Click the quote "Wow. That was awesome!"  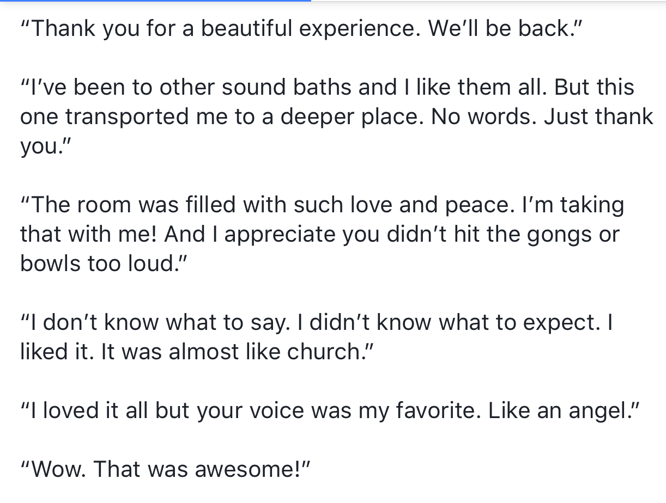coord(165,469)
